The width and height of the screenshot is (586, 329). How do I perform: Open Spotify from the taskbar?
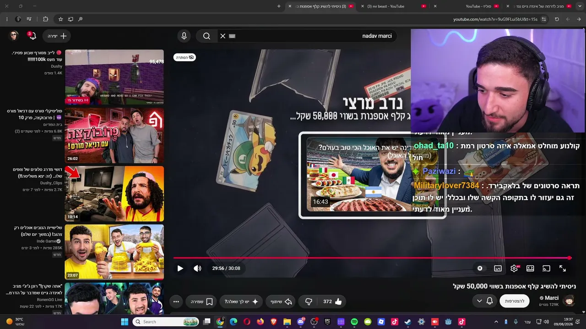click(x=354, y=322)
